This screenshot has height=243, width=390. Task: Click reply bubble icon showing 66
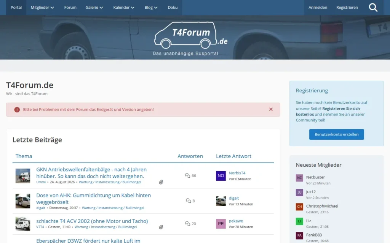coord(187,175)
